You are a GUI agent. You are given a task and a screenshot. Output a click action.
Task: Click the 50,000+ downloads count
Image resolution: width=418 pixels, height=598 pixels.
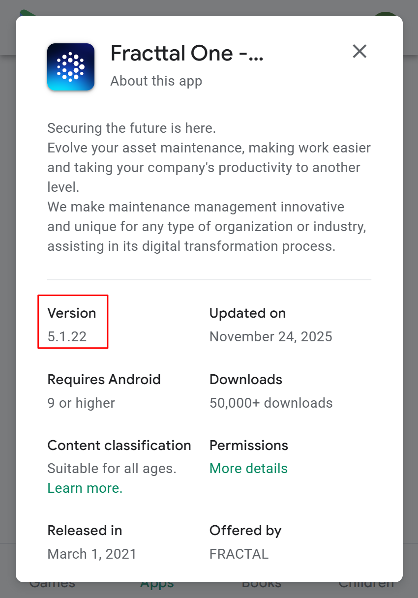(x=271, y=403)
